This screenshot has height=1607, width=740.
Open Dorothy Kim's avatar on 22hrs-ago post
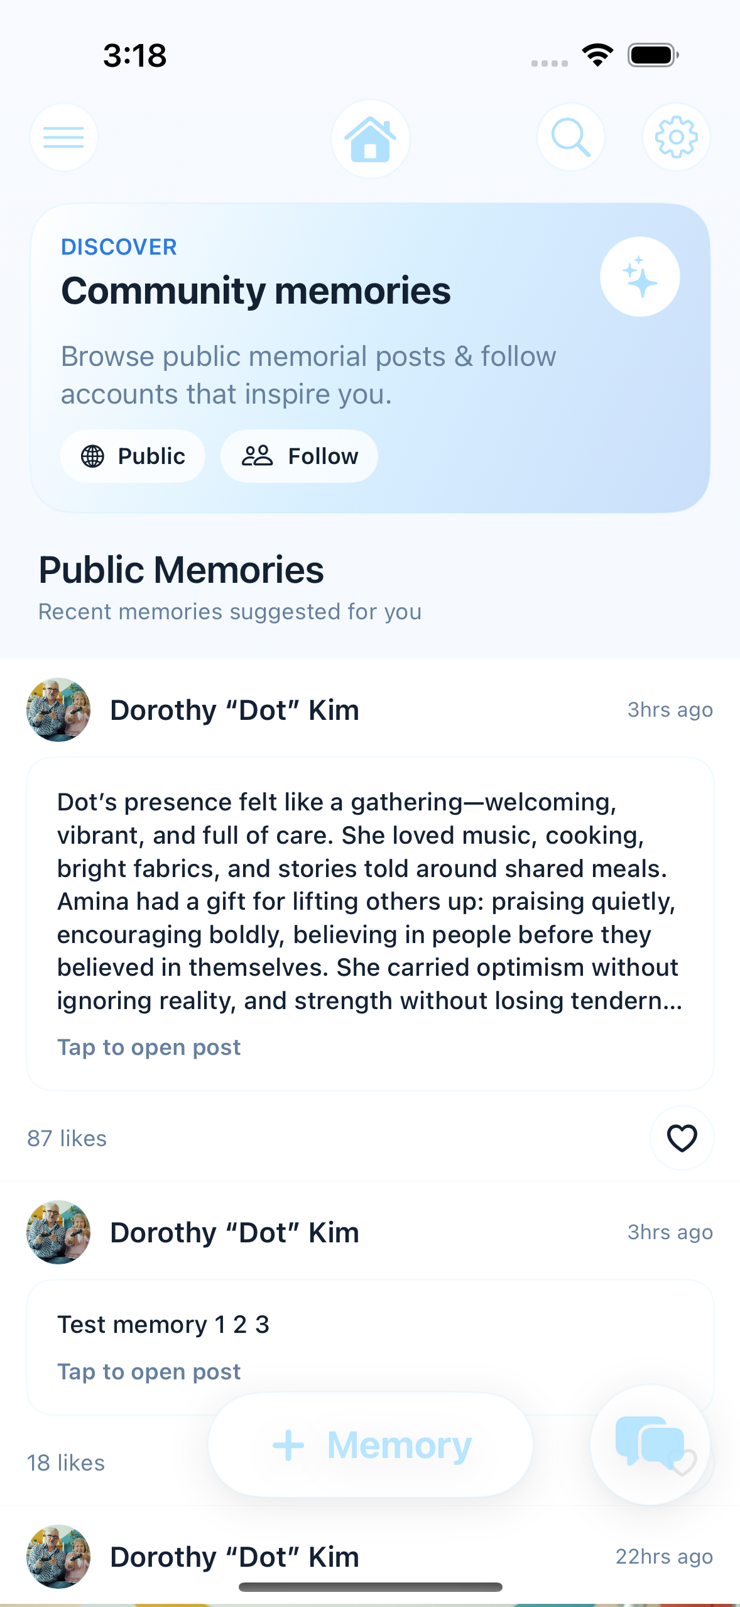[x=58, y=1557]
